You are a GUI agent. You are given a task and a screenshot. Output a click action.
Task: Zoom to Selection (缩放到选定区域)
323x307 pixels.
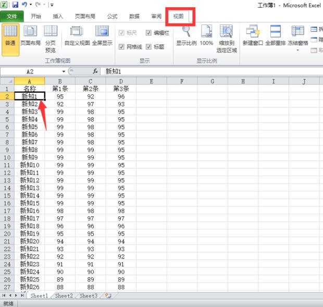[x=227, y=39]
